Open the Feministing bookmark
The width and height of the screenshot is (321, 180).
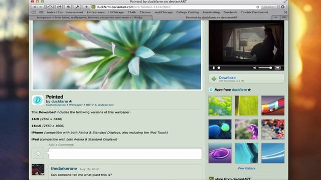(211, 12)
